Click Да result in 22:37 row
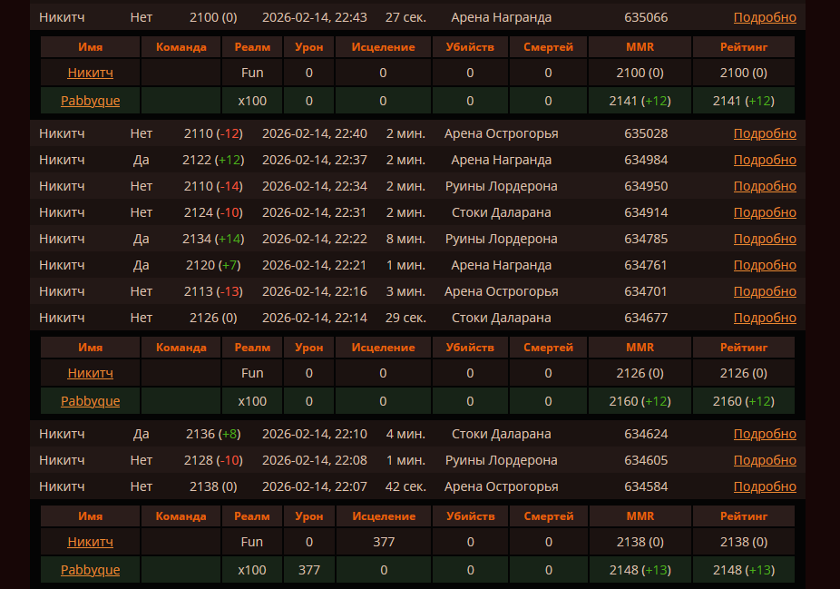The width and height of the screenshot is (840, 589). click(x=141, y=160)
